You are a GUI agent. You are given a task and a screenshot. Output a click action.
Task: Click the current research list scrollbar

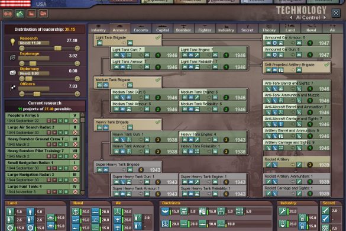coord(83,154)
